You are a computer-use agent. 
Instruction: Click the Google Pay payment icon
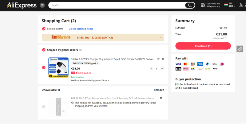(215, 64)
